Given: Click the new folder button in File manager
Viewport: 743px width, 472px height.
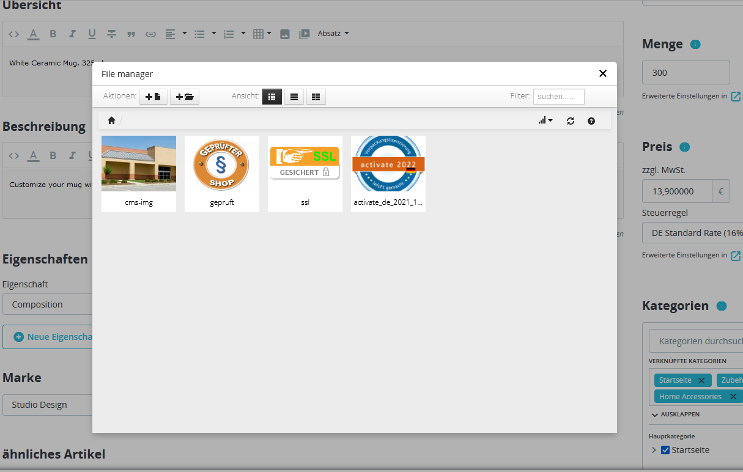Looking at the screenshot, I should 185,97.
